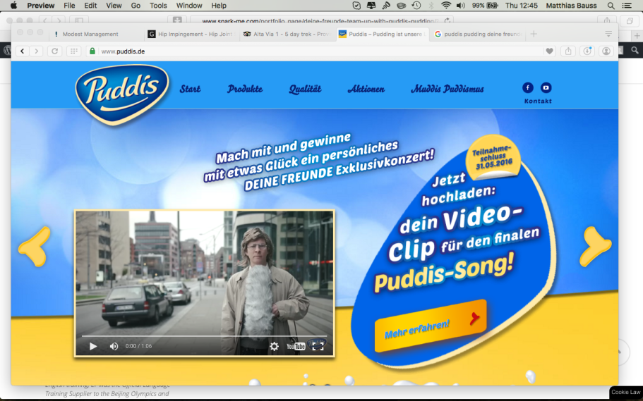Open the video settings gear
Screen dimensions: 643x401
[274, 346]
